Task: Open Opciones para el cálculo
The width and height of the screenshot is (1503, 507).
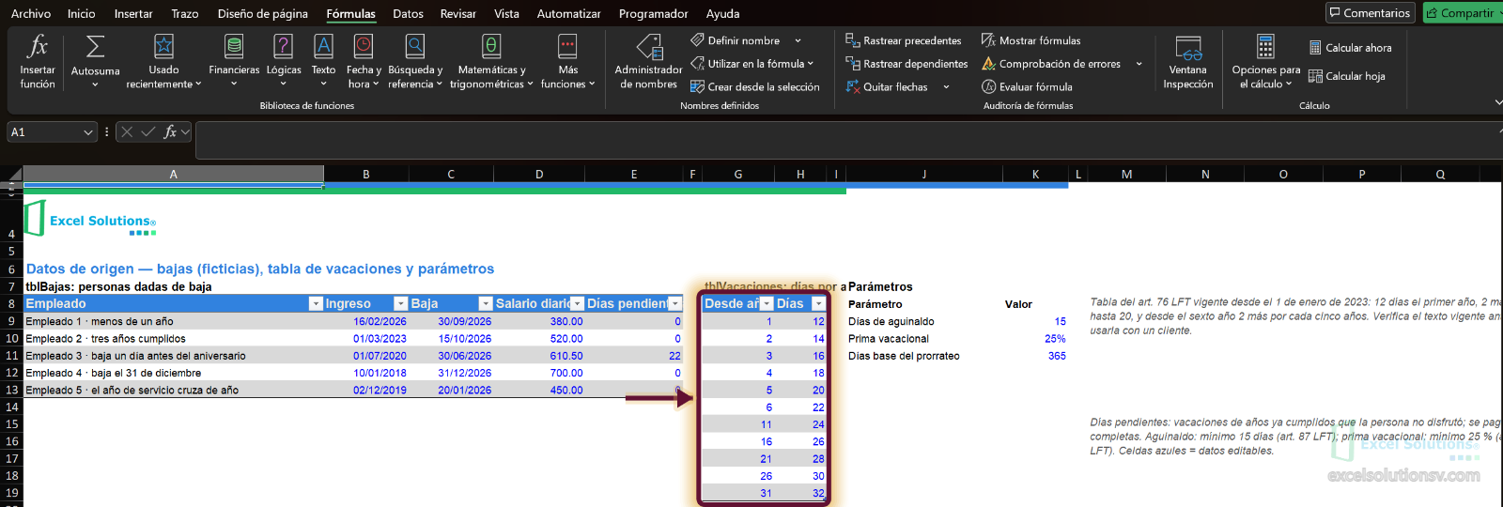Action: pyautogui.click(x=1265, y=61)
